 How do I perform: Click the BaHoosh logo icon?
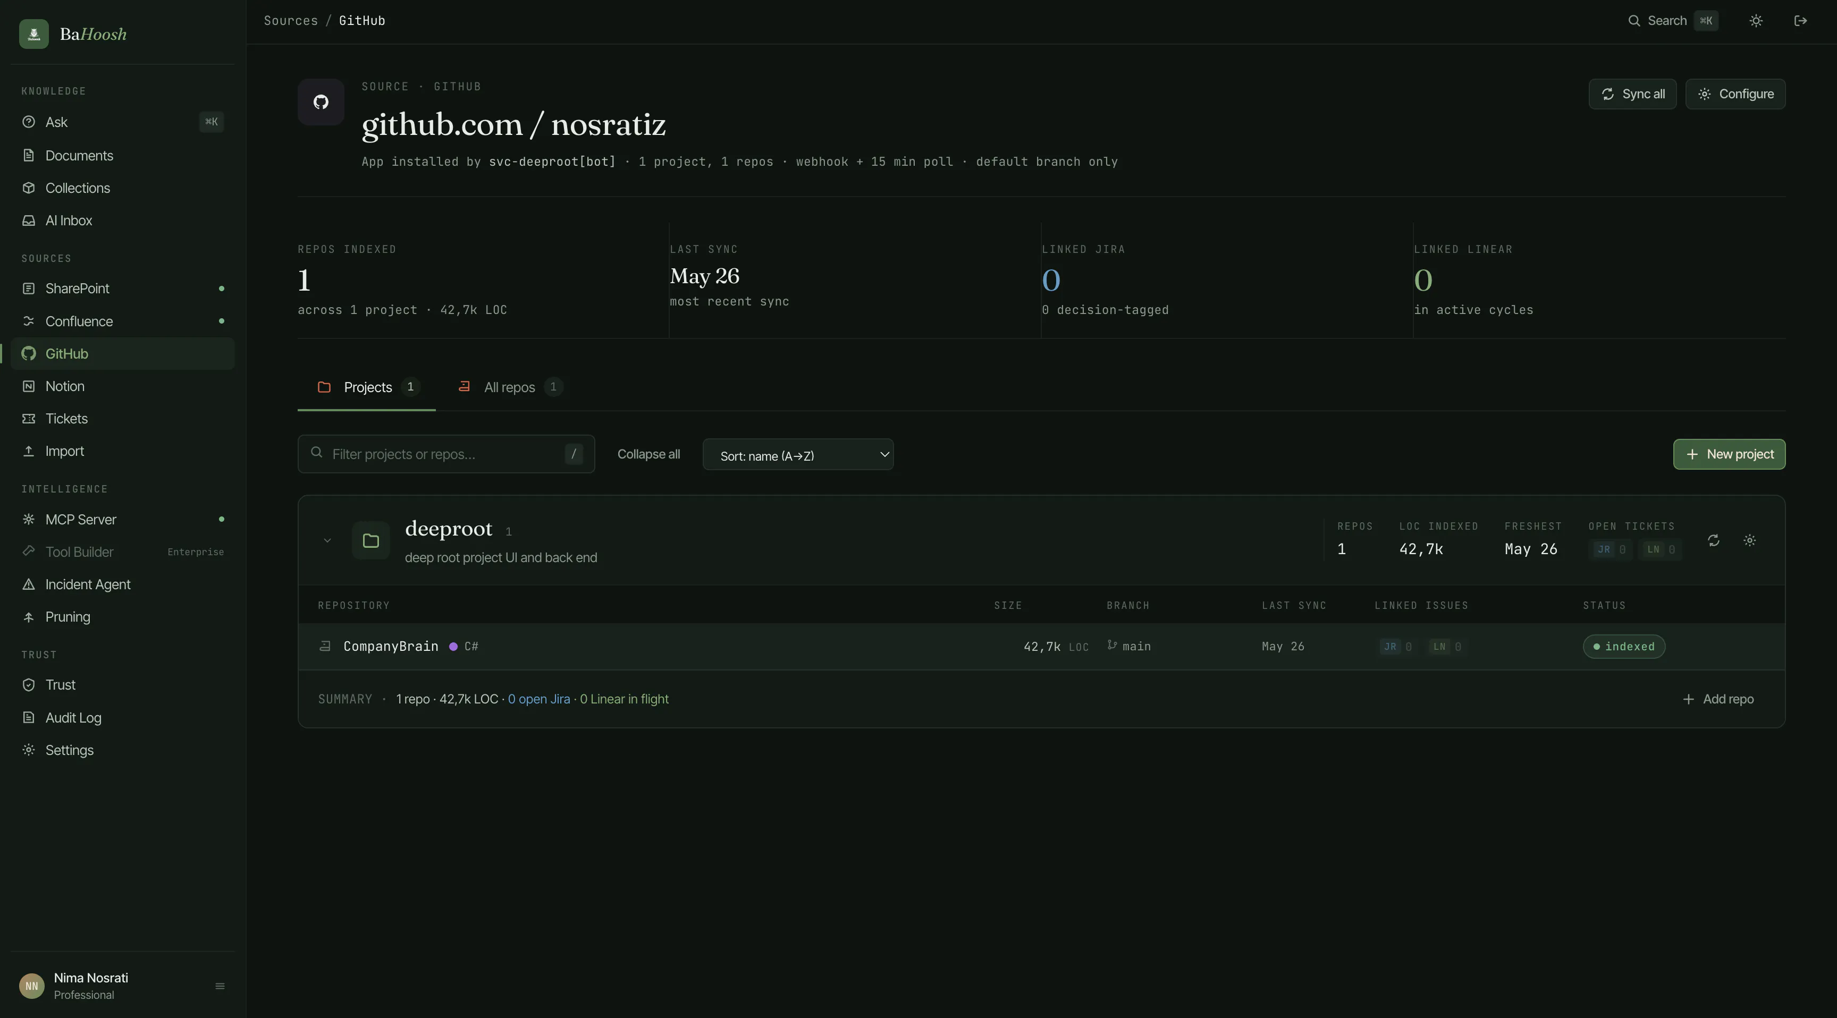click(x=33, y=33)
